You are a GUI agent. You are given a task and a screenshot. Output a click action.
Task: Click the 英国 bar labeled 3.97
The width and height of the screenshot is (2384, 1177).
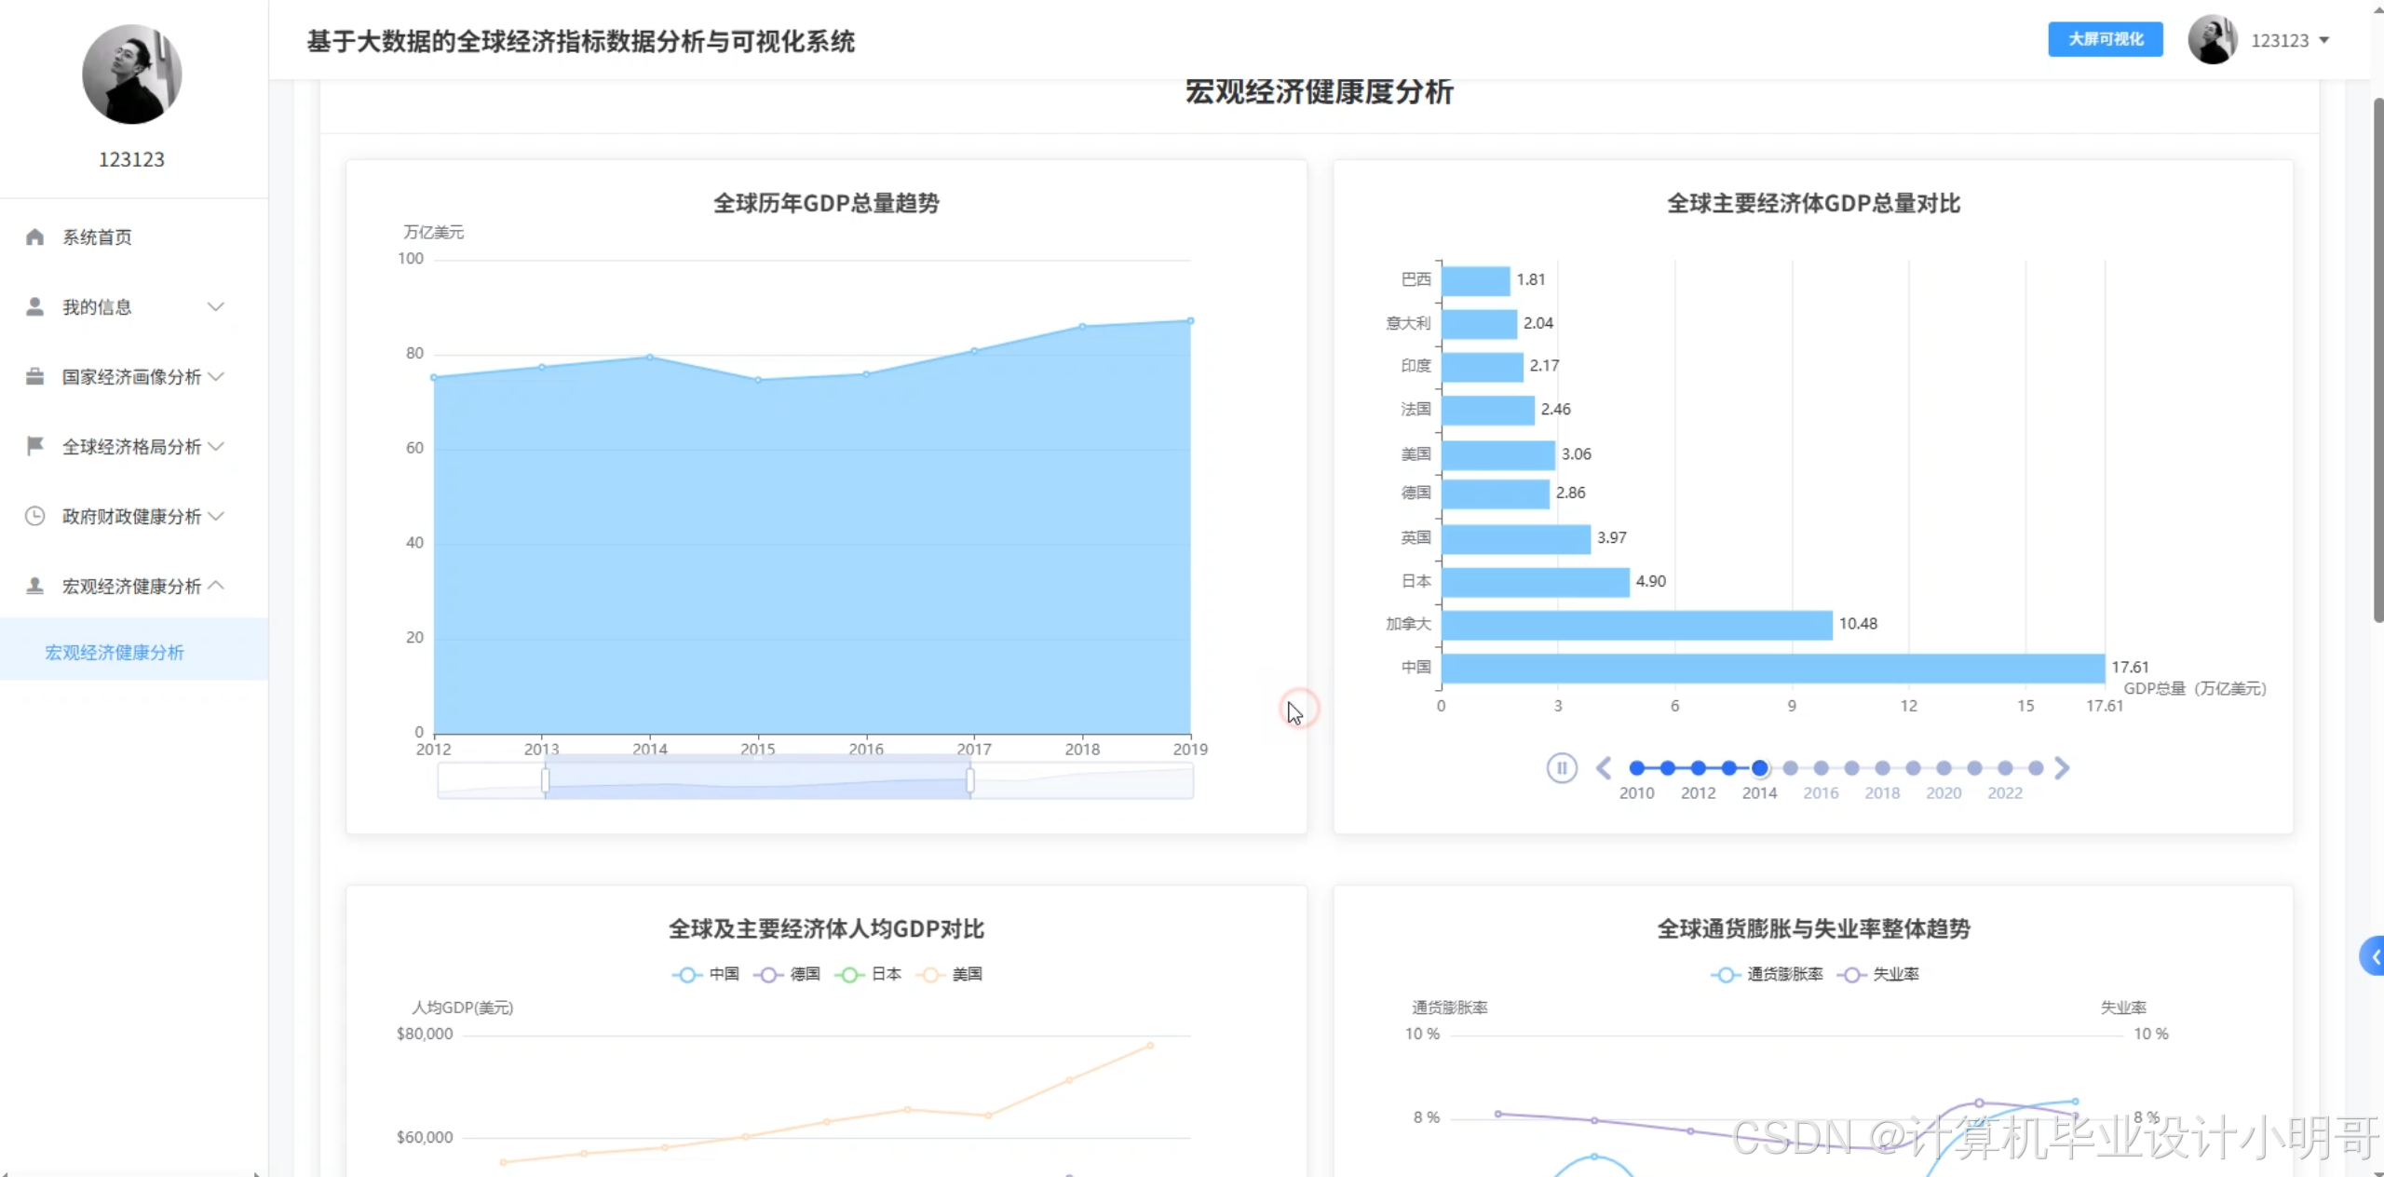pyautogui.click(x=1516, y=538)
